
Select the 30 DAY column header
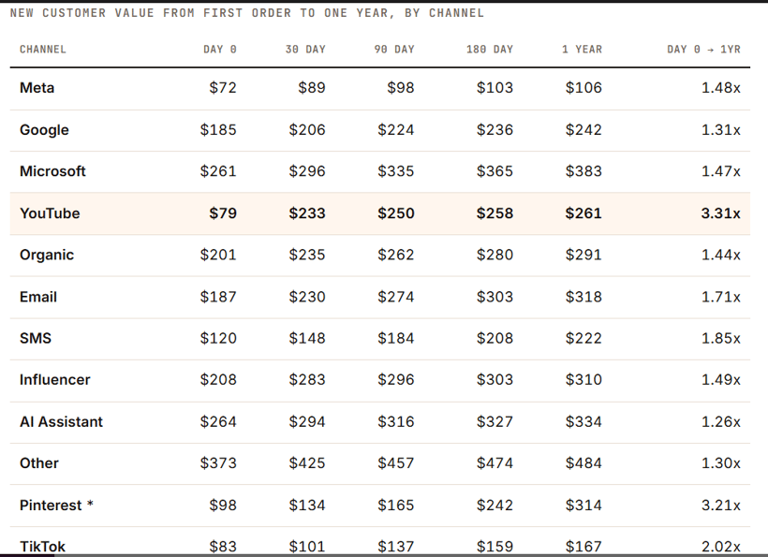point(305,50)
